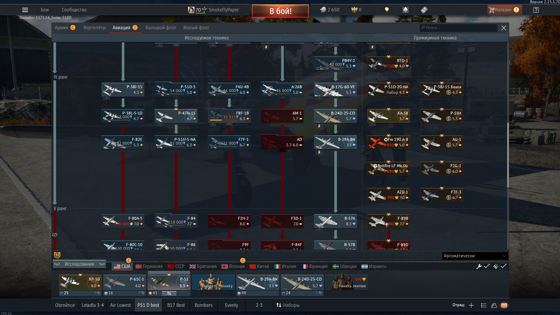Expand folder marker below P-38J-15
This screenshot has width=560, height=315.
107,98
